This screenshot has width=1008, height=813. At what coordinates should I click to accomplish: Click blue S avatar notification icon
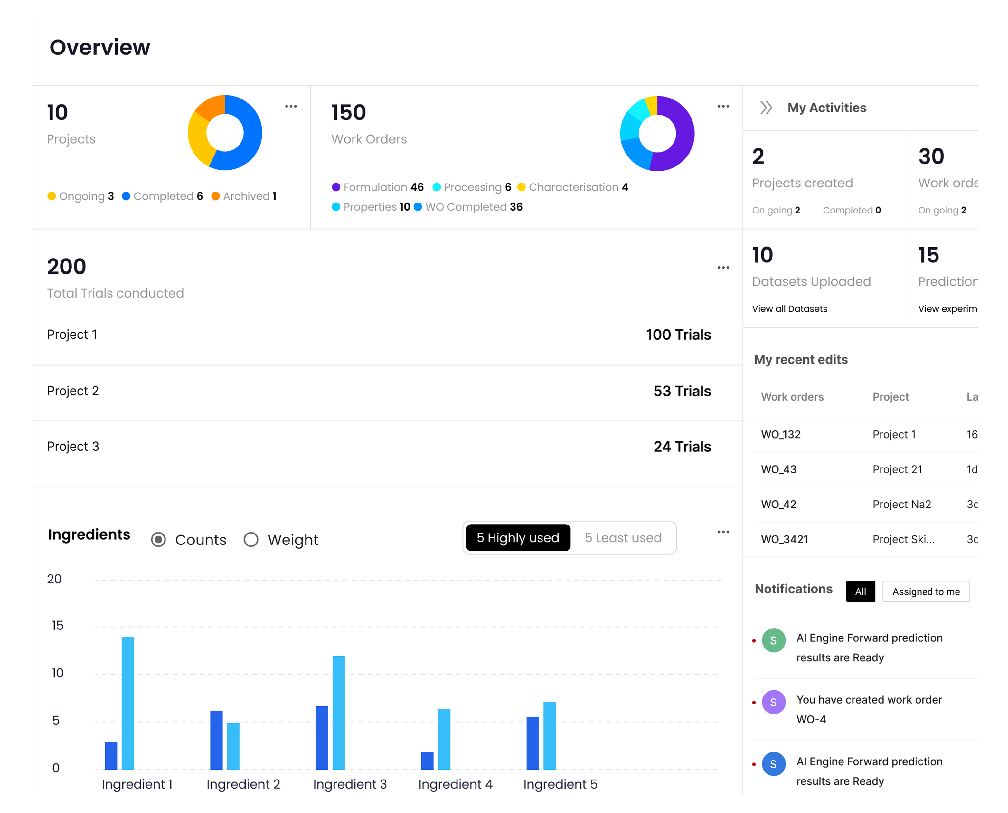773,764
